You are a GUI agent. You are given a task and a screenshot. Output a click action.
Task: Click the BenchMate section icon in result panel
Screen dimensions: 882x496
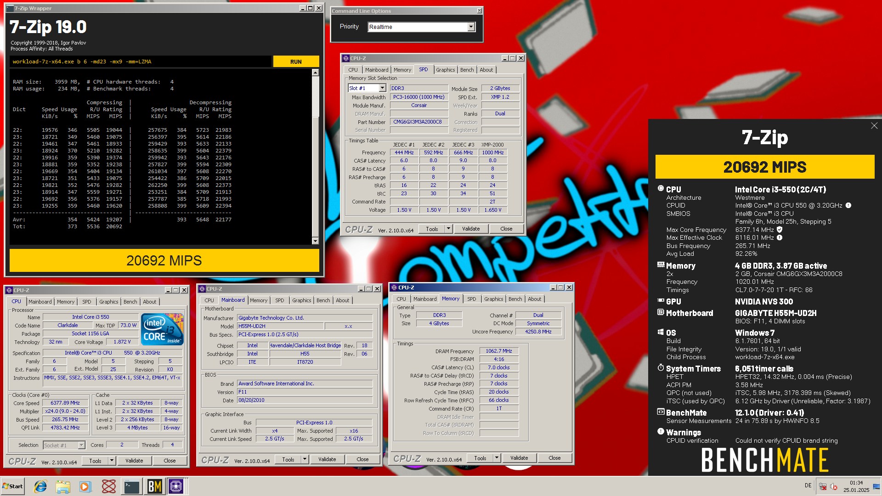[661, 412]
